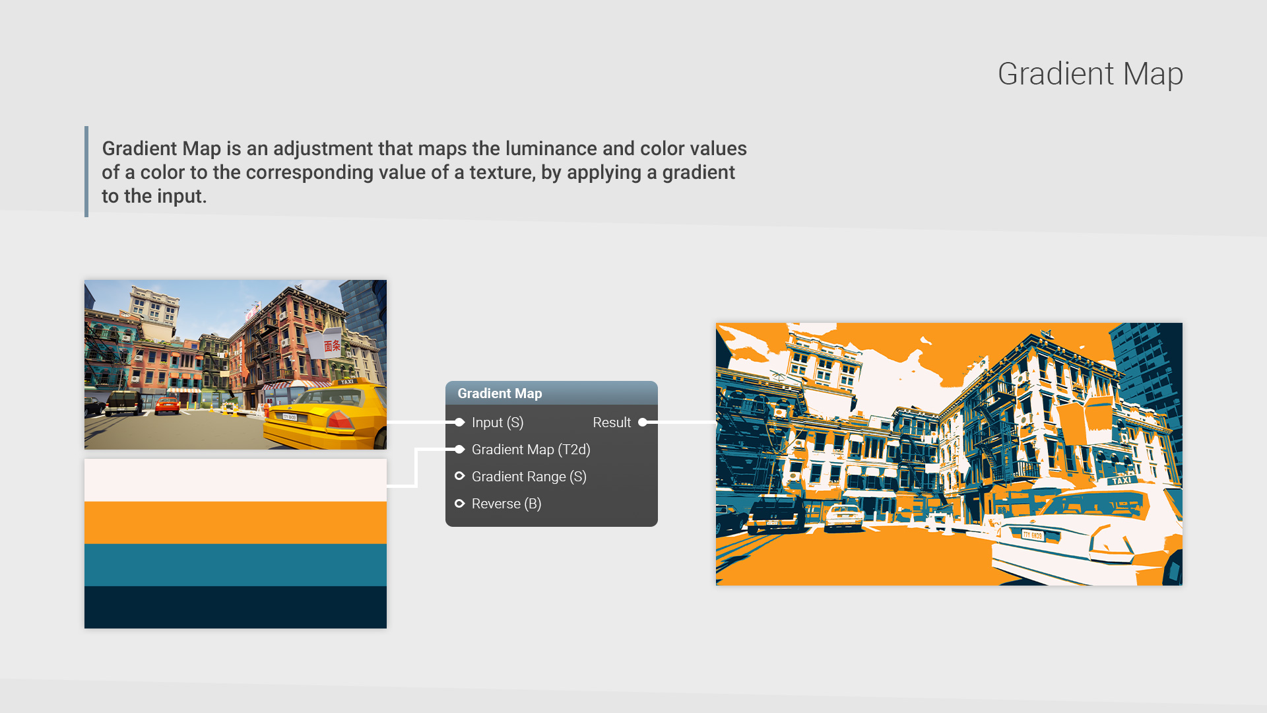
Task: Click the Input (S) label text
Action: point(498,423)
